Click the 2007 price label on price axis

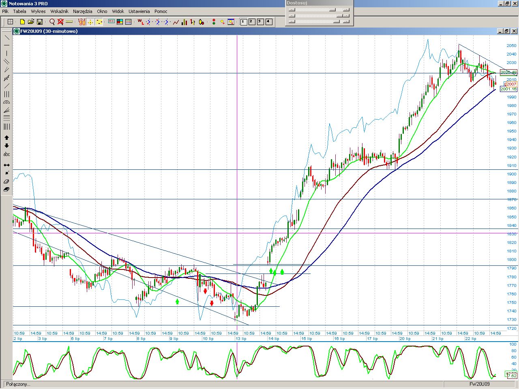[x=510, y=84]
